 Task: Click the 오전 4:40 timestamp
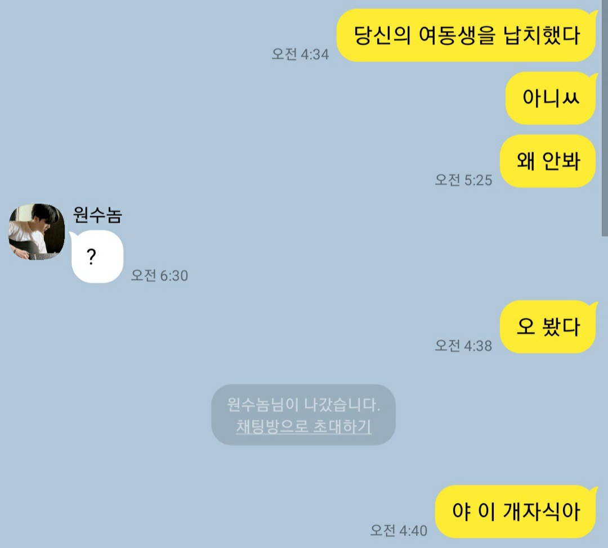[399, 530]
